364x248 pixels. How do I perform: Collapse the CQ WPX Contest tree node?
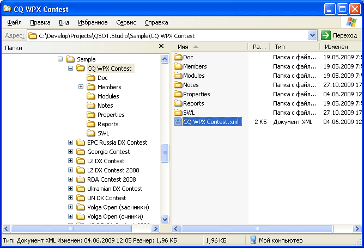tap(70, 69)
